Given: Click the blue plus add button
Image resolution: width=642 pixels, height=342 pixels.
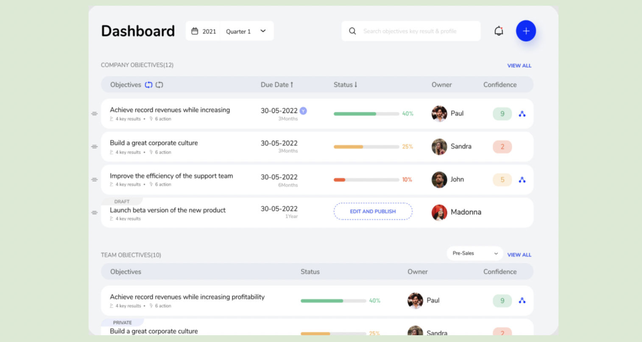Looking at the screenshot, I should point(526,31).
